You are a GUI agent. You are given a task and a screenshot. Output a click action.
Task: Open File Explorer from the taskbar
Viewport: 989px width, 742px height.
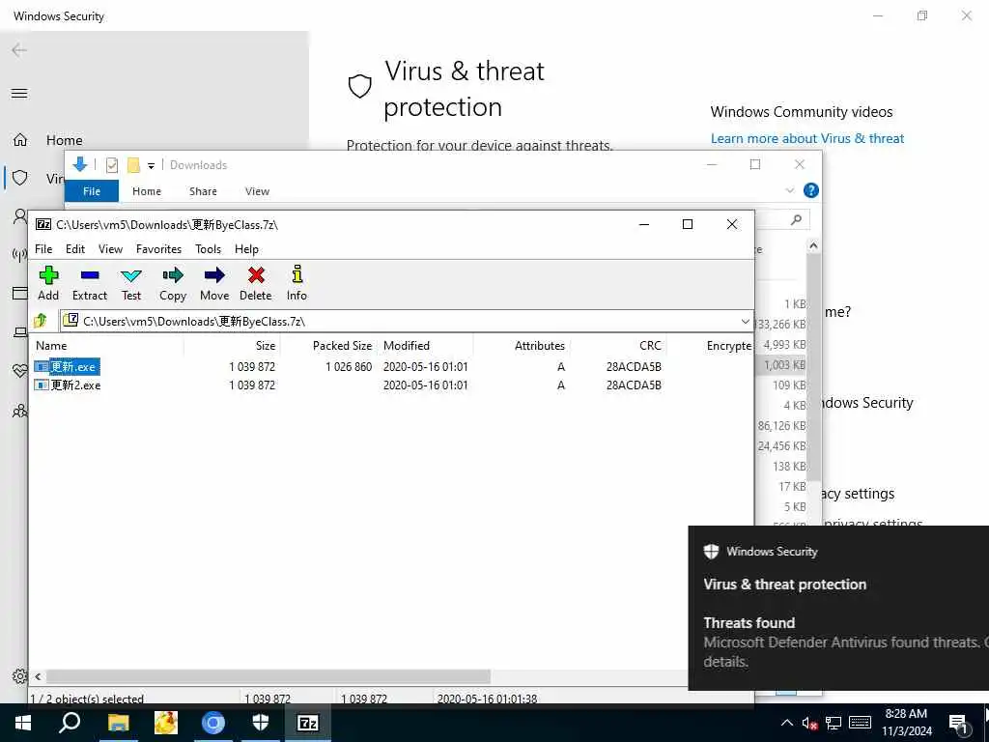pos(118,723)
